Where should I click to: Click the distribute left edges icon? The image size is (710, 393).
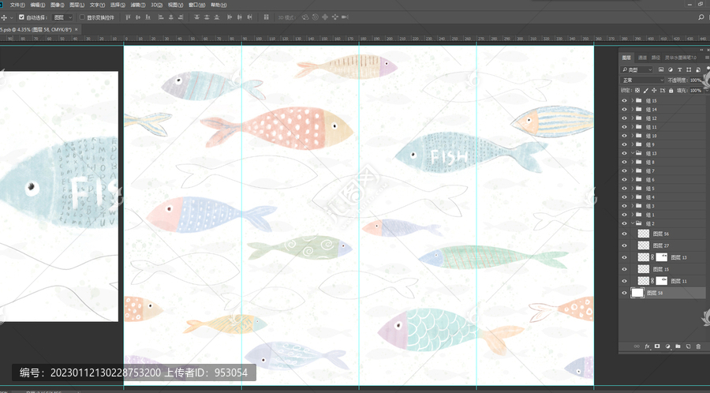pos(229,17)
